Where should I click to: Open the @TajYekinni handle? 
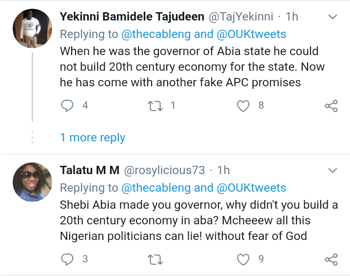tap(241, 17)
